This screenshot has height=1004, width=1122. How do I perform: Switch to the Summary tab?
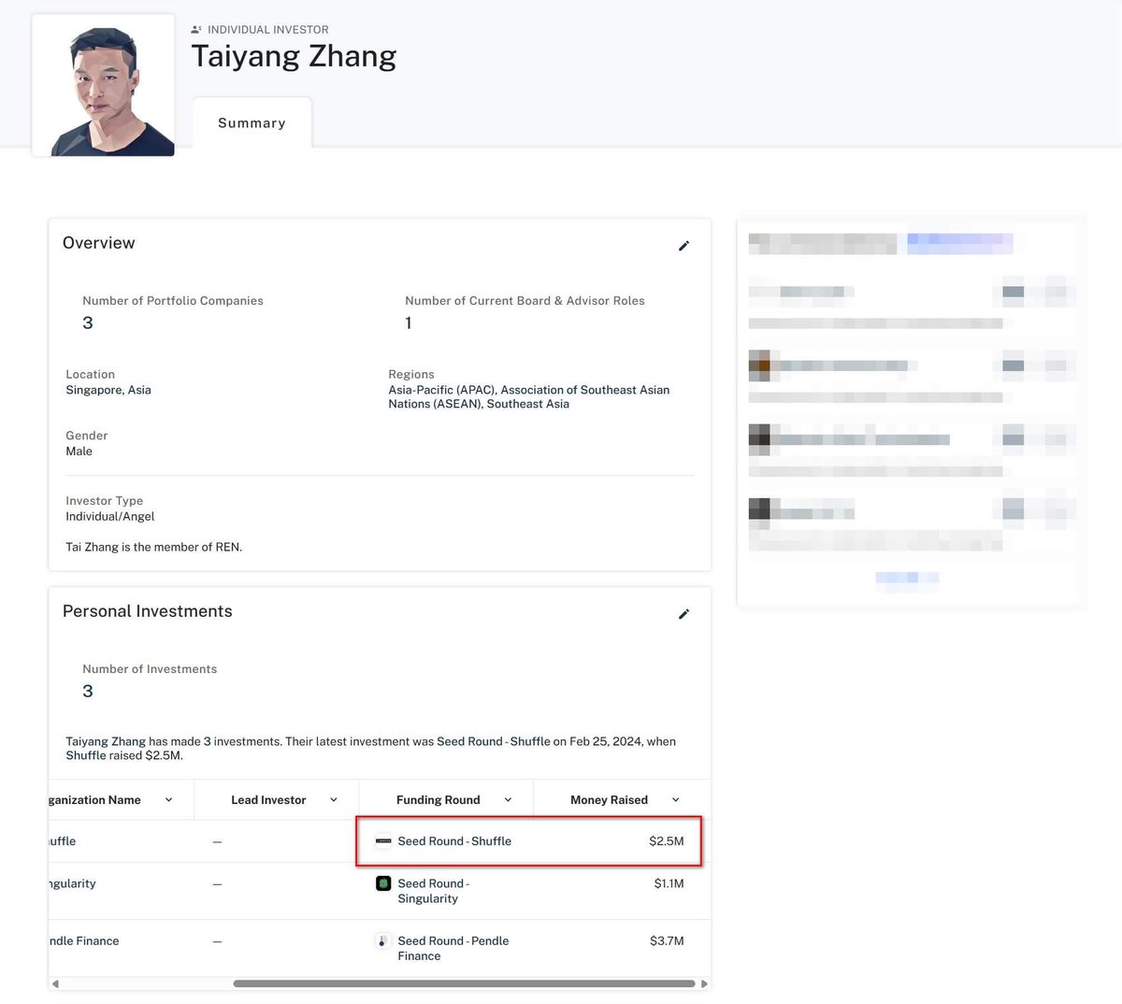coord(252,123)
